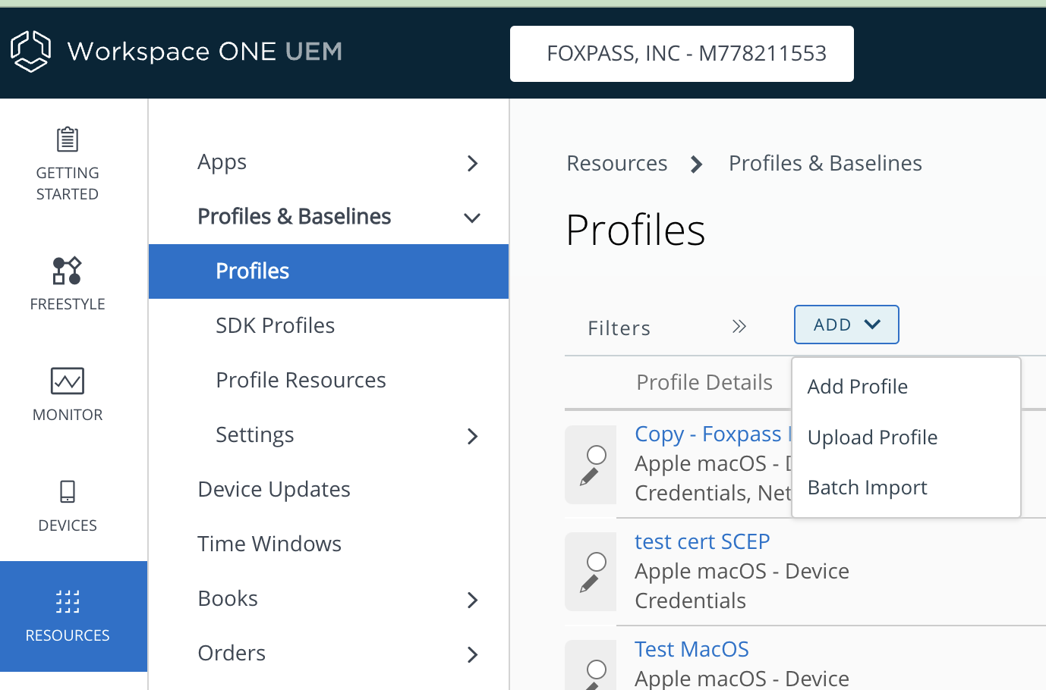Open Time Windows in the side menu

click(269, 544)
